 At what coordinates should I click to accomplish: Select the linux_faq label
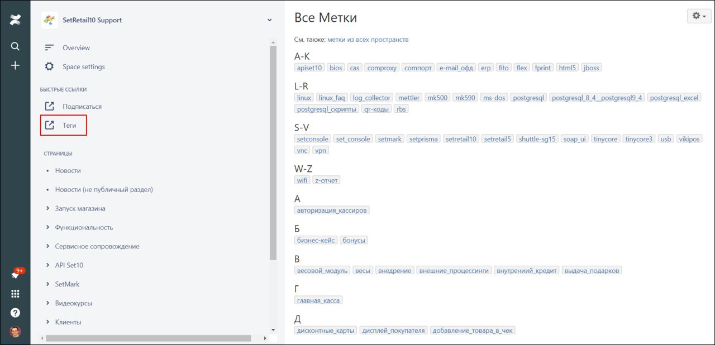coord(332,98)
